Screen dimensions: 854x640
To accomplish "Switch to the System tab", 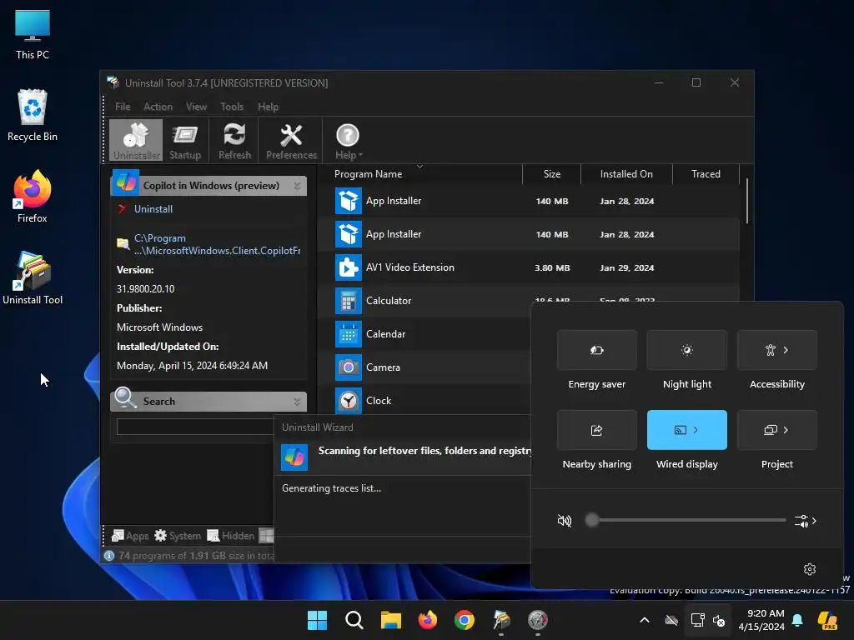I will click(x=178, y=536).
